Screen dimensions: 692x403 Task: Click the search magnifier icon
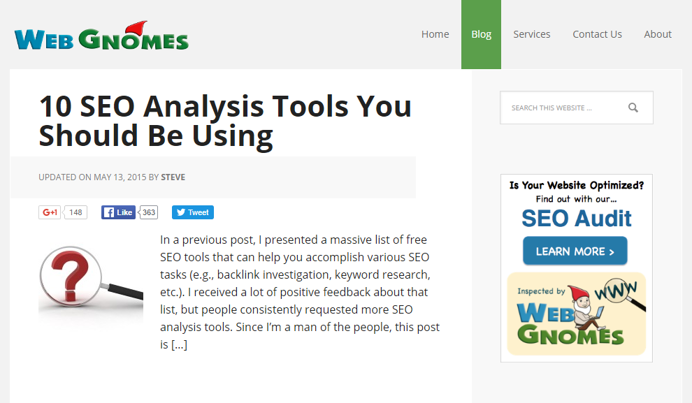(x=633, y=108)
